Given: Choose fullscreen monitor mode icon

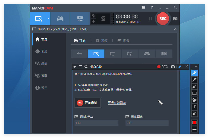Looking at the screenshot, I should pyautogui.click(x=113, y=54).
